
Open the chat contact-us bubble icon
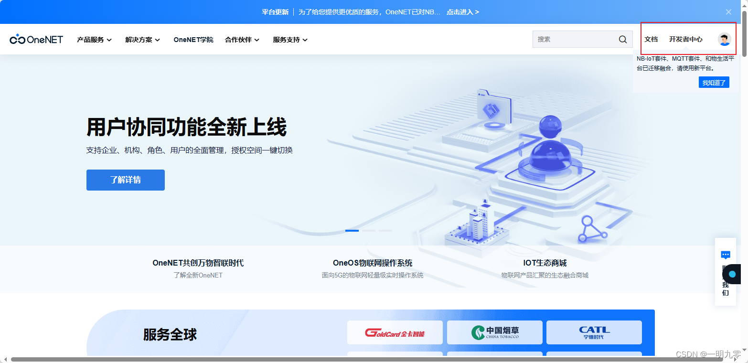[726, 255]
